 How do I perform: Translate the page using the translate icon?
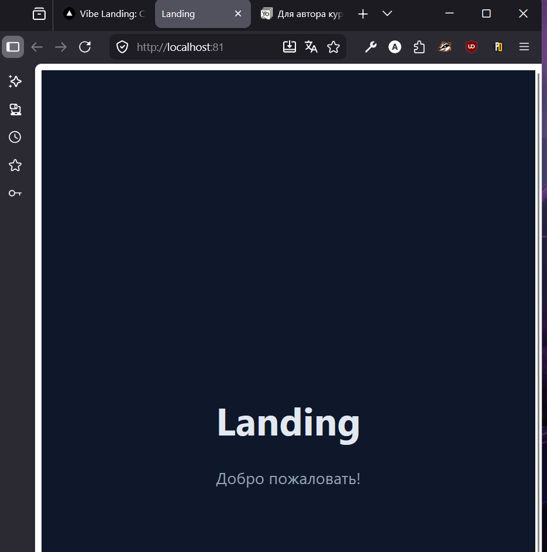coord(311,46)
